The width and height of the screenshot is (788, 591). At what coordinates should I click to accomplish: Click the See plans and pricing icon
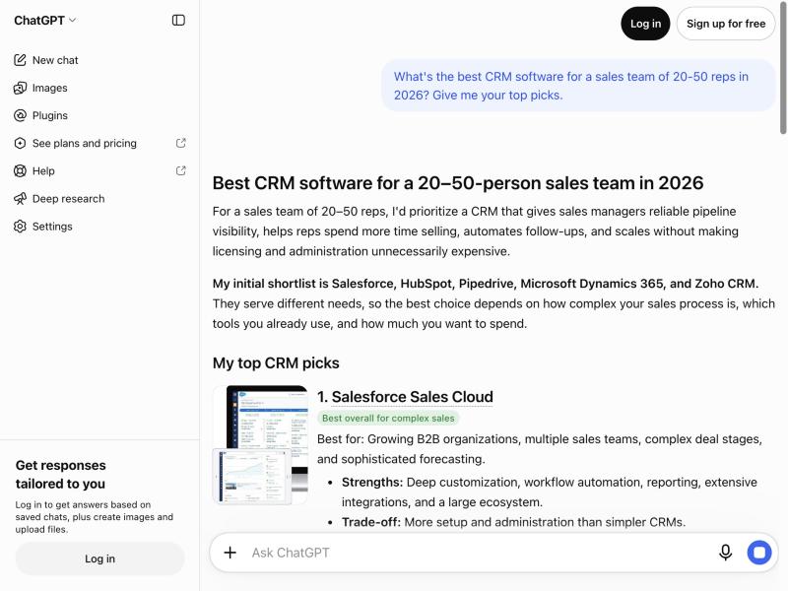pos(20,143)
